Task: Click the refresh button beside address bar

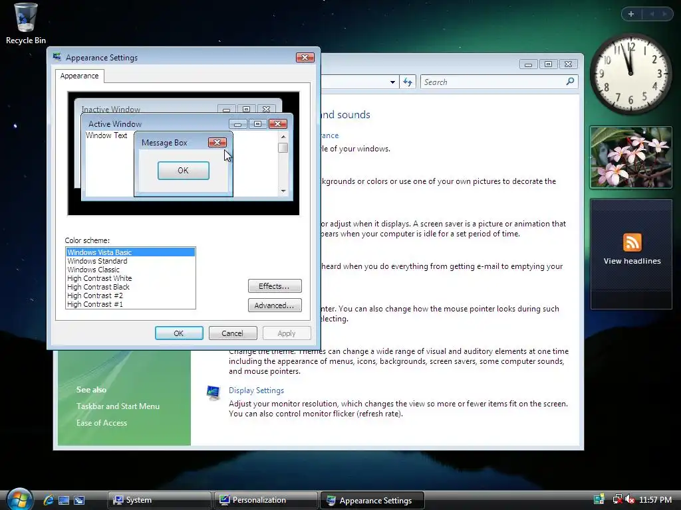Action: [x=408, y=82]
